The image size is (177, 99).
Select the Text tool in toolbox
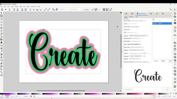coord(1,43)
